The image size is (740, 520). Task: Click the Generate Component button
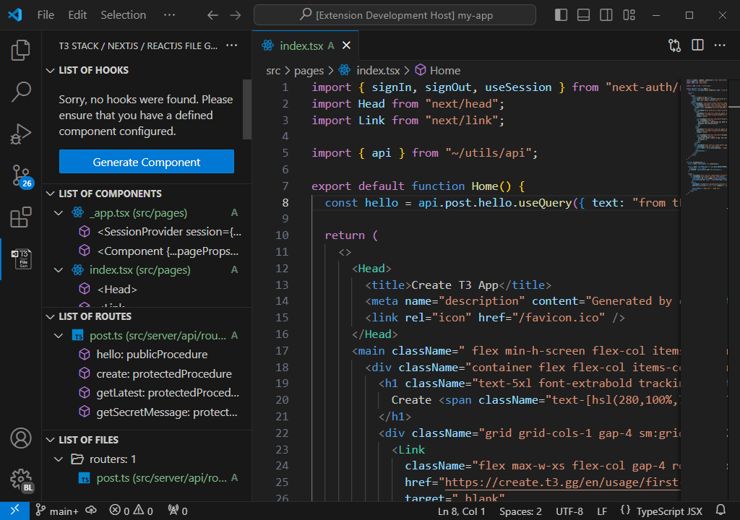click(x=147, y=162)
